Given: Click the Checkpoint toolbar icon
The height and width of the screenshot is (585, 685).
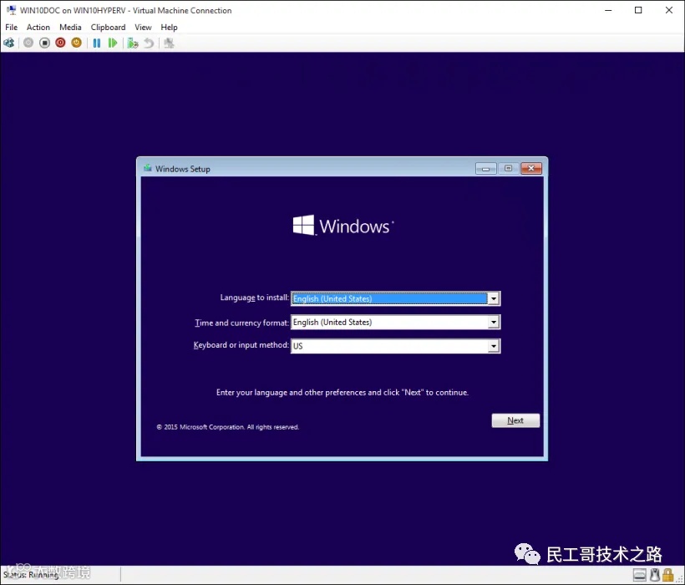Looking at the screenshot, I should [133, 43].
